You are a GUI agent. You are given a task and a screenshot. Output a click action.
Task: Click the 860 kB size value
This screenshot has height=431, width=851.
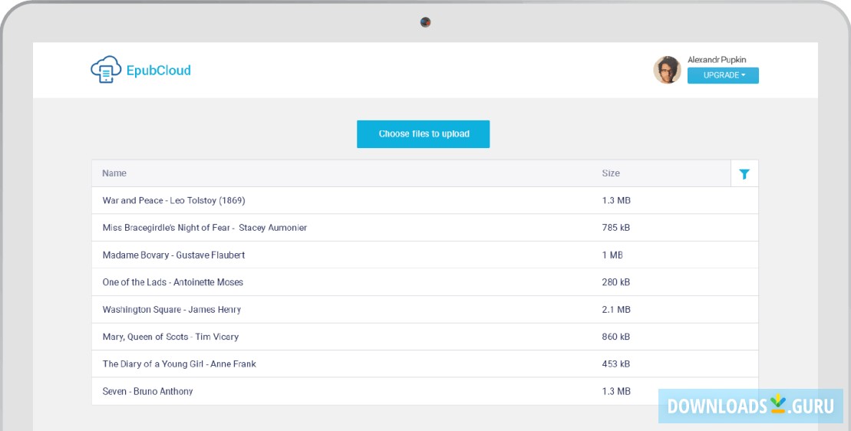click(x=616, y=337)
